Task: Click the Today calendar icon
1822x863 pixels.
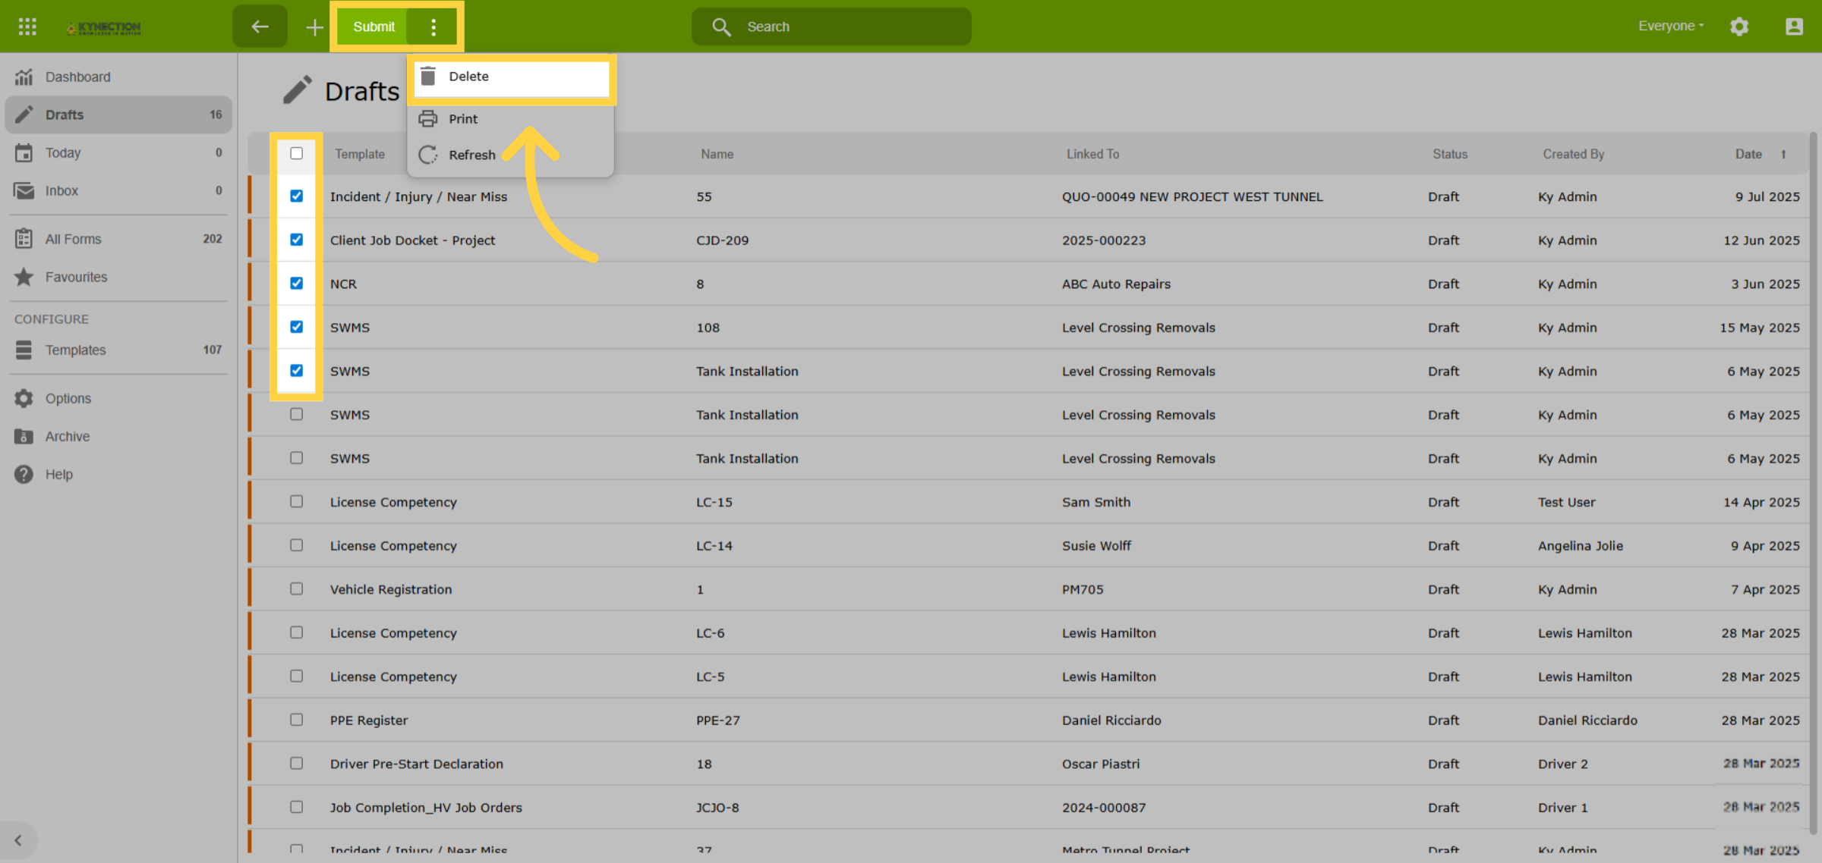Action: pyautogui.click(x=24, y=152)
